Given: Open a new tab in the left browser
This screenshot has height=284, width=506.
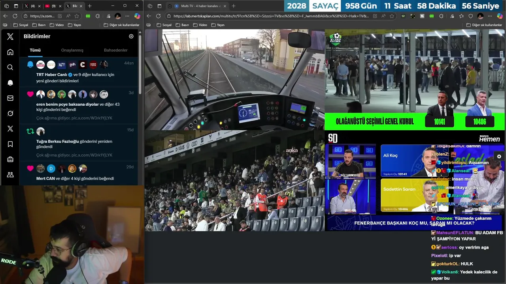Looking at the screenshot, I should pos(90,6).
